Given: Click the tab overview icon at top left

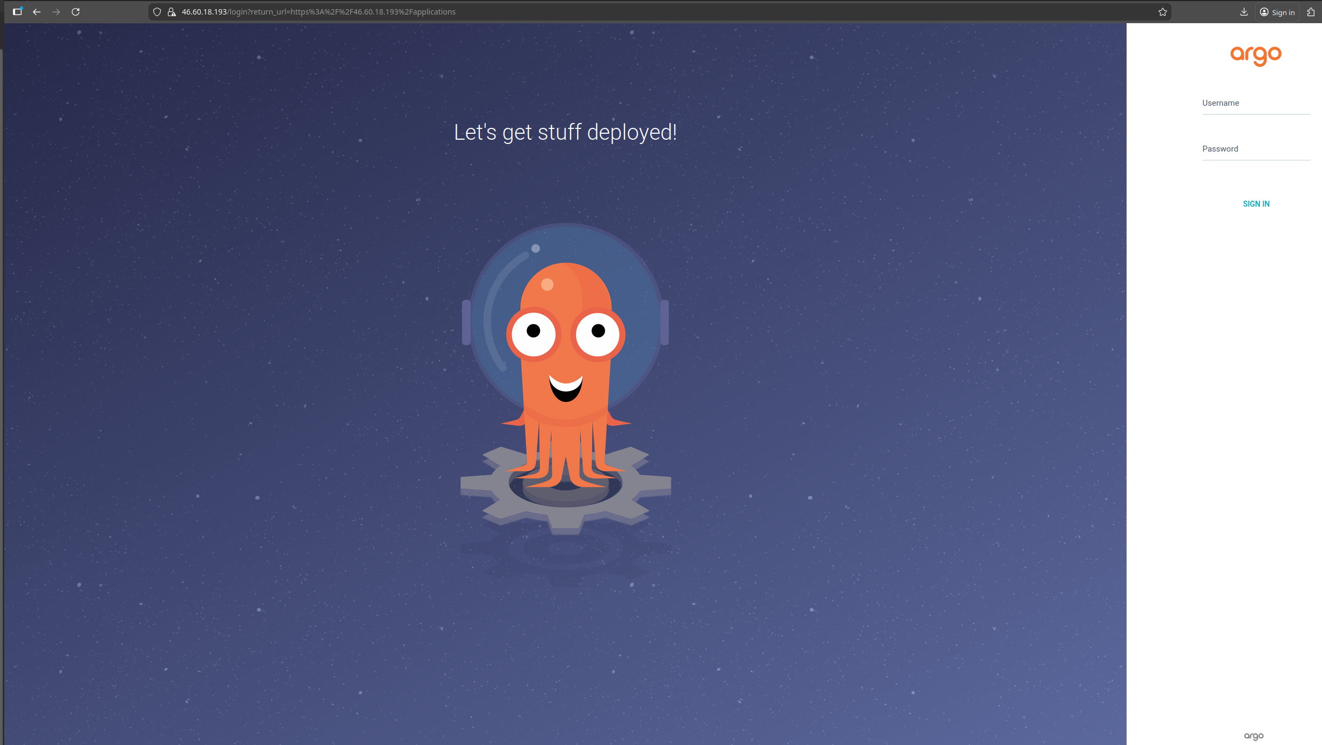Looking at the screenshot, I should pos(17,11).
